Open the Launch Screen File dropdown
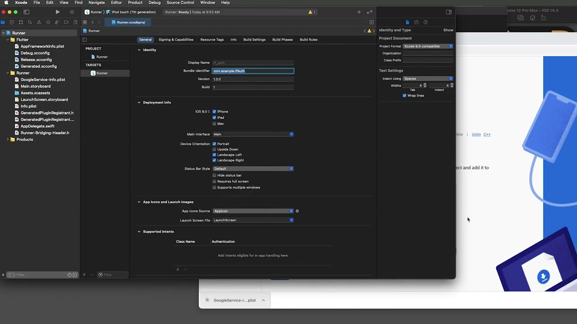This screenshot has width=577, height=324. pos(253,220)
